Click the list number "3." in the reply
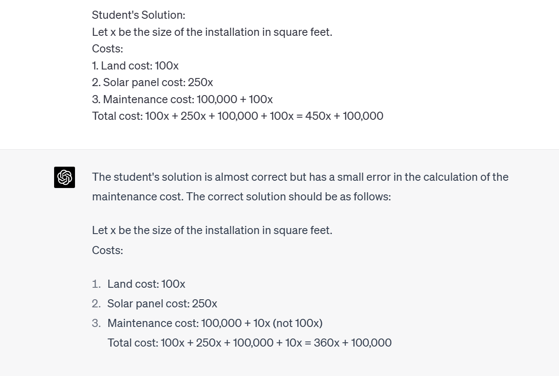 coord(96,323)
